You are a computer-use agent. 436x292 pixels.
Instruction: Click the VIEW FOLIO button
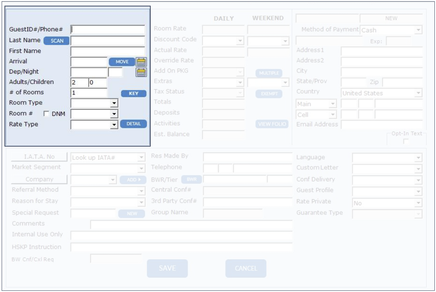coord(272,124)
